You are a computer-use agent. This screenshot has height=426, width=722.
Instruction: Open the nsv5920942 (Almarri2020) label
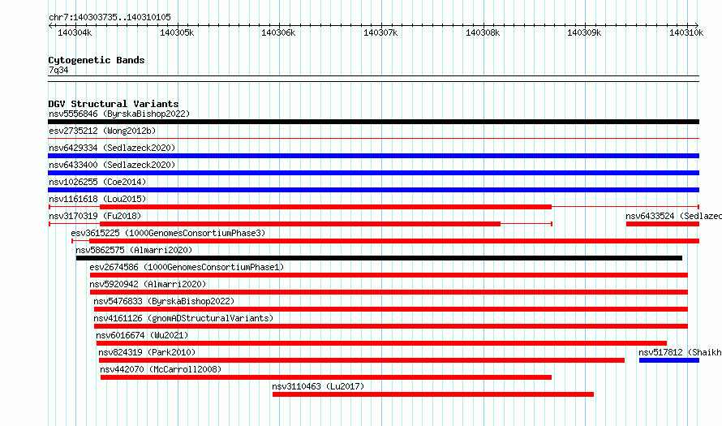click(148, 284)
